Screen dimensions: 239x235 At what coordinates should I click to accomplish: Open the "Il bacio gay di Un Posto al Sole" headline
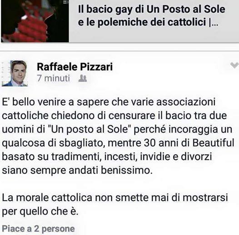point(151,9)
